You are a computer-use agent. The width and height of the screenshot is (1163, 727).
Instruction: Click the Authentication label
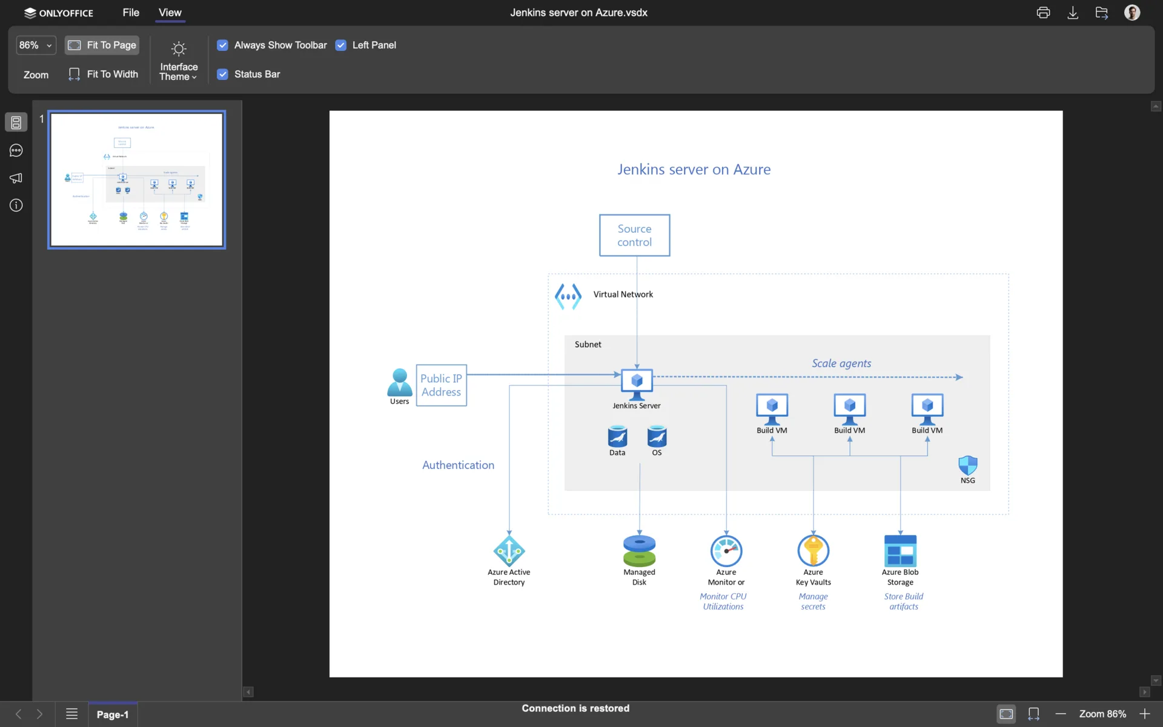458,465
